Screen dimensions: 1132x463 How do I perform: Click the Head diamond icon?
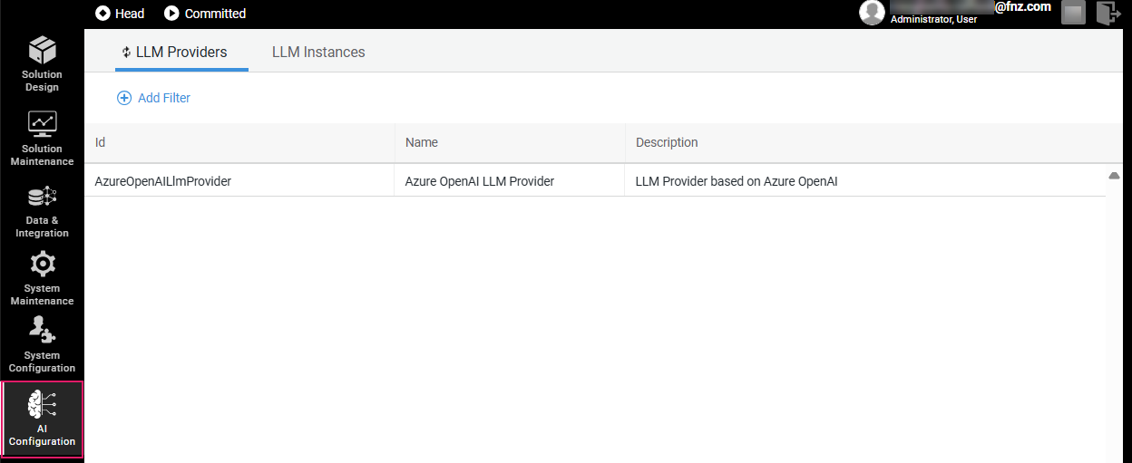[x=103, y=14]
